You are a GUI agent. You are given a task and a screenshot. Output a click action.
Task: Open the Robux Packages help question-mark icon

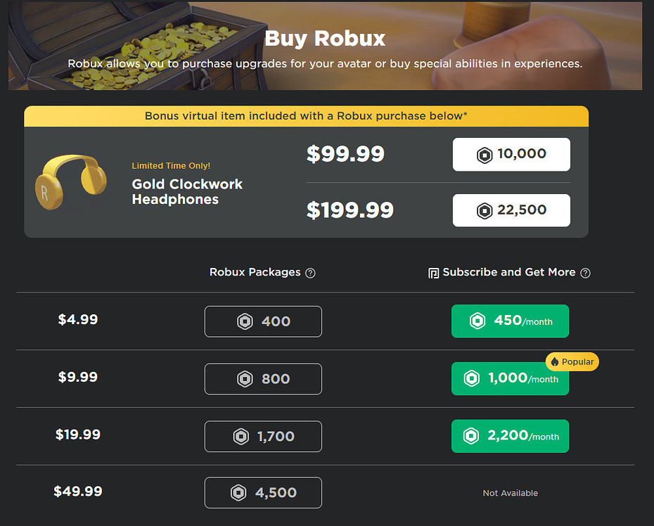(310, 273)
